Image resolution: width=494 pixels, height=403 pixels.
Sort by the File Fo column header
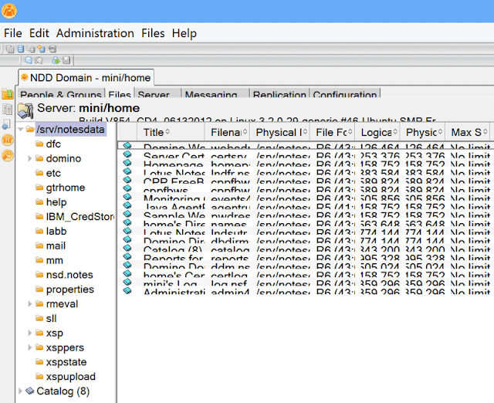(333, 132)
